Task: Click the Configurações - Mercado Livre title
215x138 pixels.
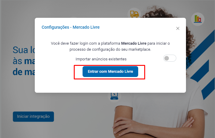Action: [71, 27]
